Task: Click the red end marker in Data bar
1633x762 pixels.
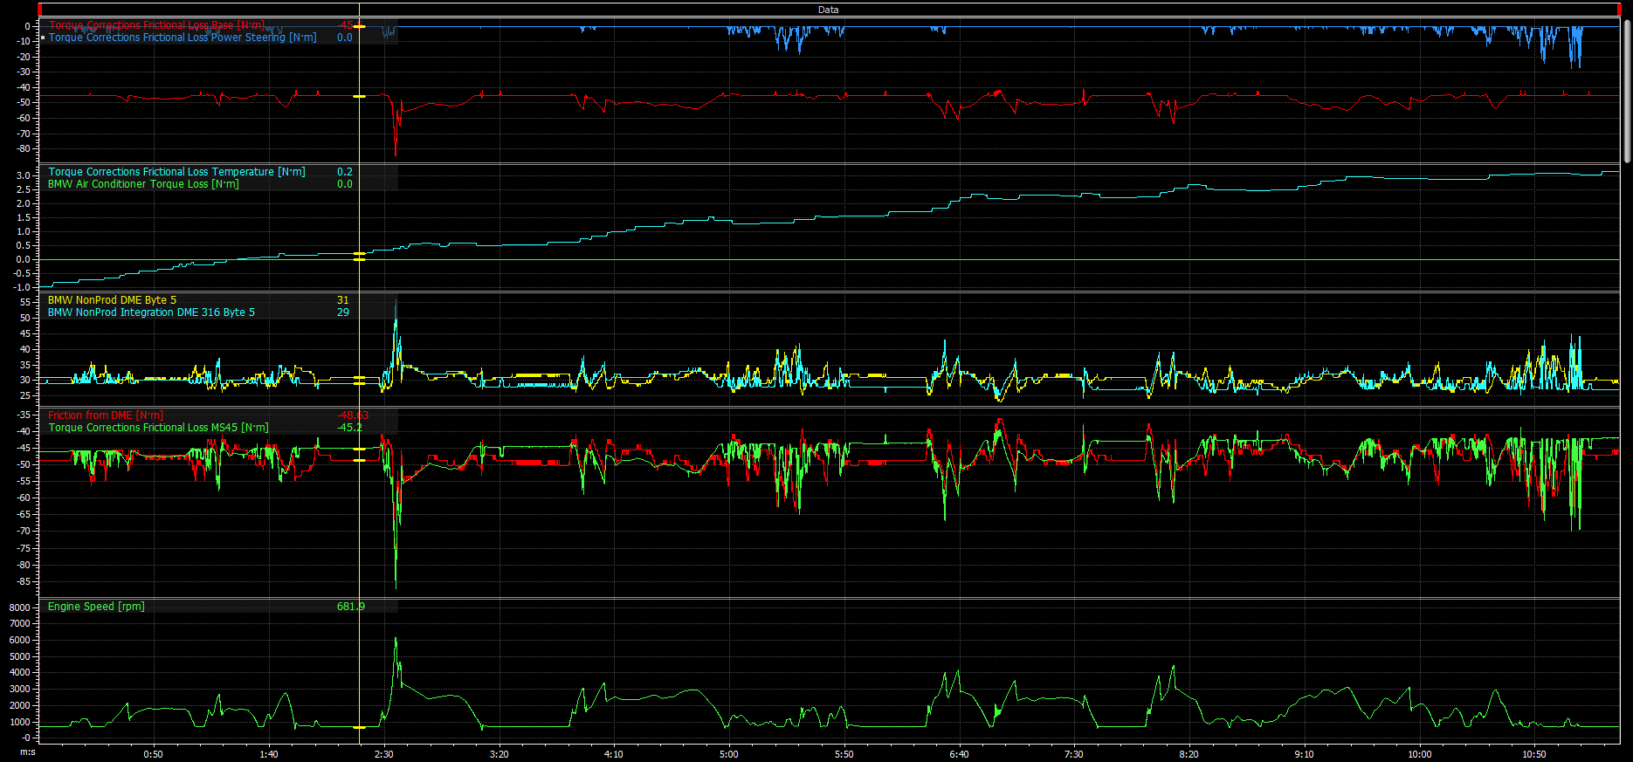Action: click(x=1618, y=10)
